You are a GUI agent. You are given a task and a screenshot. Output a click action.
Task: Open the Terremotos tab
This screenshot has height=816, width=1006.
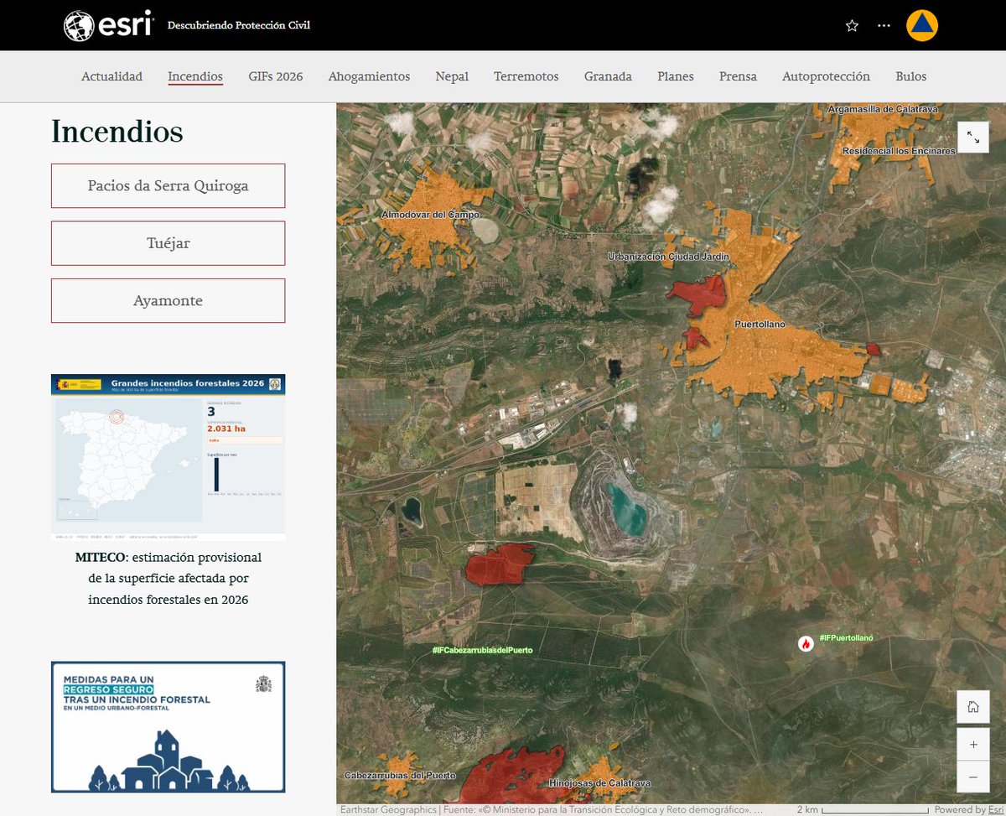[x=526, y=76]
